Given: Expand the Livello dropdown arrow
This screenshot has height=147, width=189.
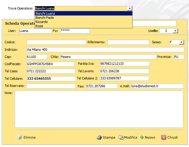Looking at the screenshot, I should coord(175,31).
